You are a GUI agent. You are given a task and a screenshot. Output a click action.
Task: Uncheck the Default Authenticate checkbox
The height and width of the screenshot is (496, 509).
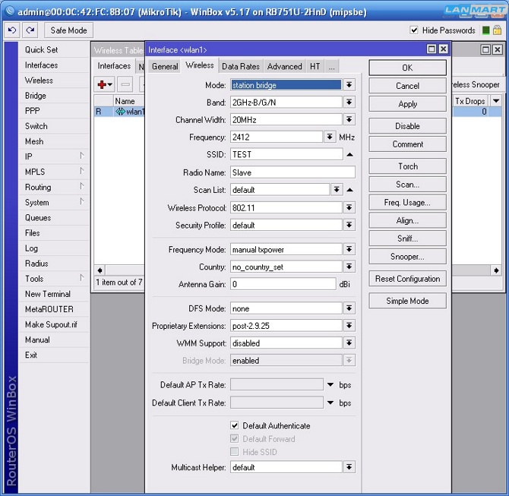pyautogui.click(x=235, y=426)
